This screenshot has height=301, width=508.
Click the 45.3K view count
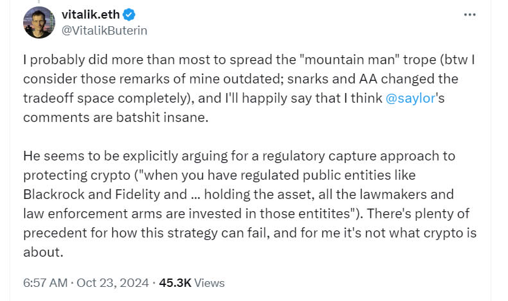(175, 282)
